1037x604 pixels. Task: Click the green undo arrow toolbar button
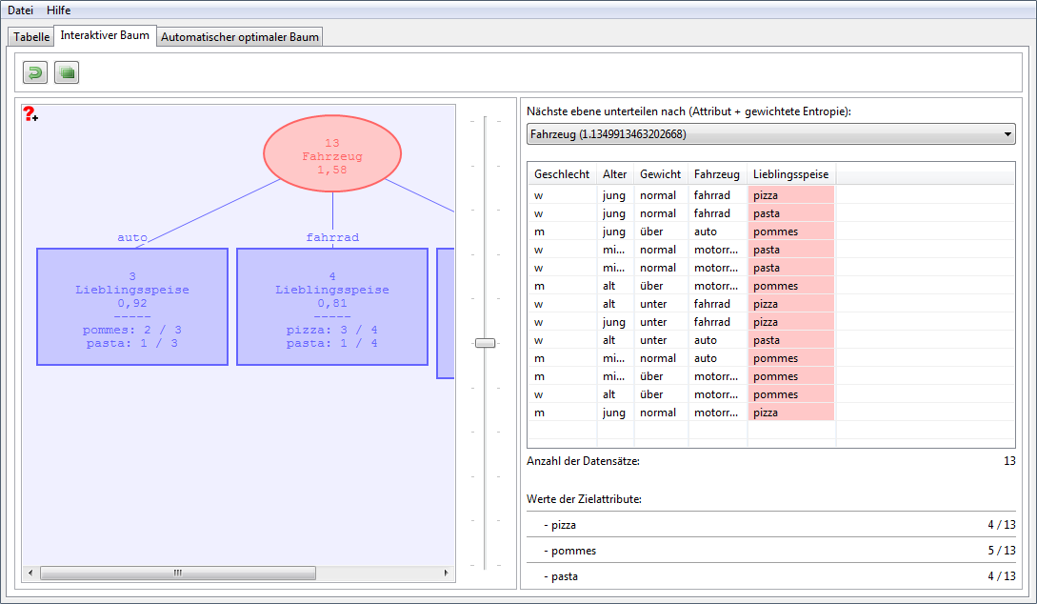pos(35,72)
